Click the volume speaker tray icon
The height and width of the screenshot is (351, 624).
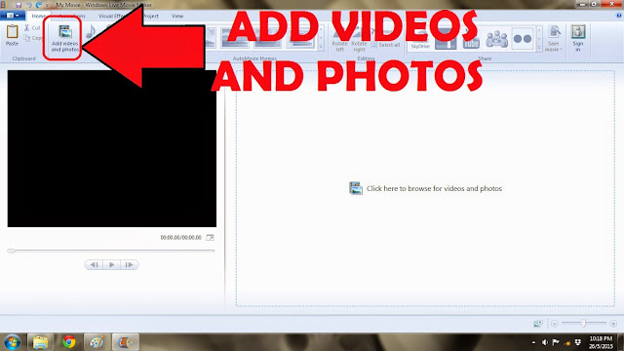pos(545,342)
